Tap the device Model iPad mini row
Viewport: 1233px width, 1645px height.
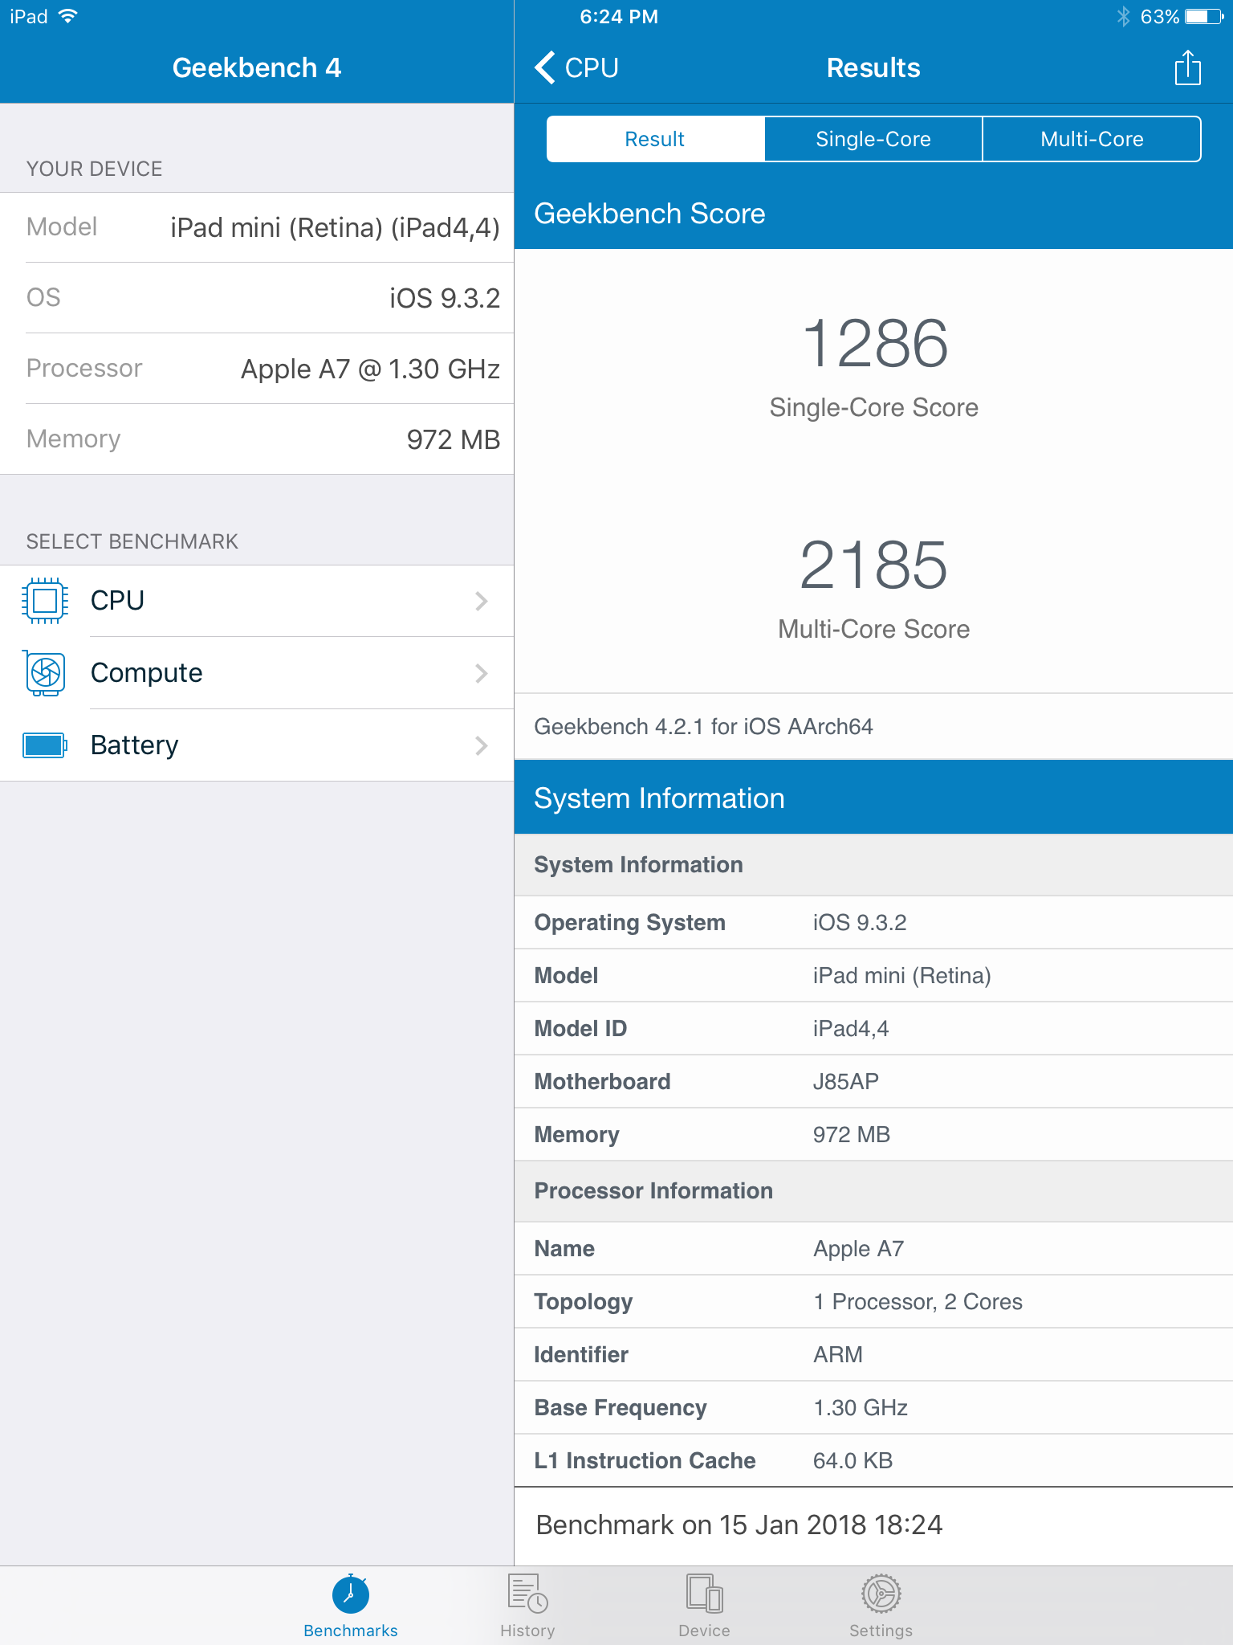257,227
